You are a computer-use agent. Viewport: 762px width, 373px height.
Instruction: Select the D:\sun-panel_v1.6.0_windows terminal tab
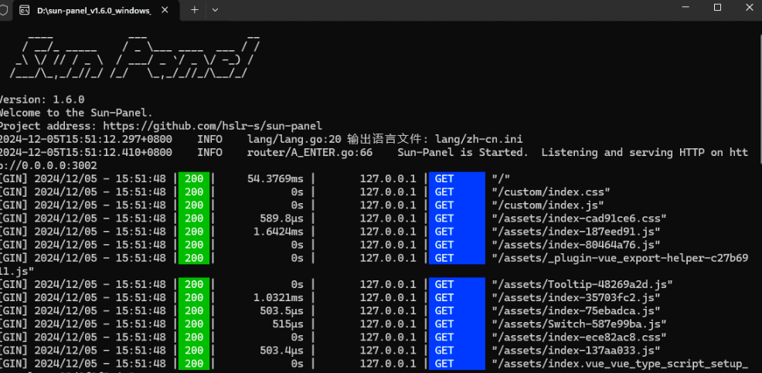pos(94,10)
